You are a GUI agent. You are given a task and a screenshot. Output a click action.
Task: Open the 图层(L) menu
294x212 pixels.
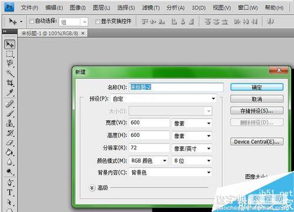point(101,8)
